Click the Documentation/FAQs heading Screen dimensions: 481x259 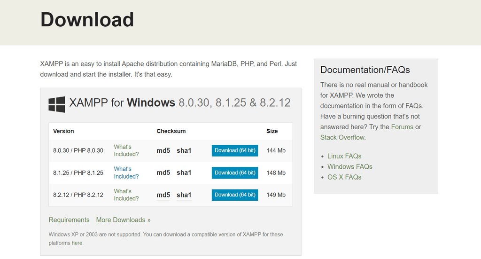(x=365, y=70)
